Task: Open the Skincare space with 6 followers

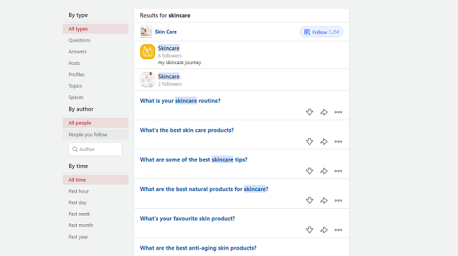Action: click(168, 48)
